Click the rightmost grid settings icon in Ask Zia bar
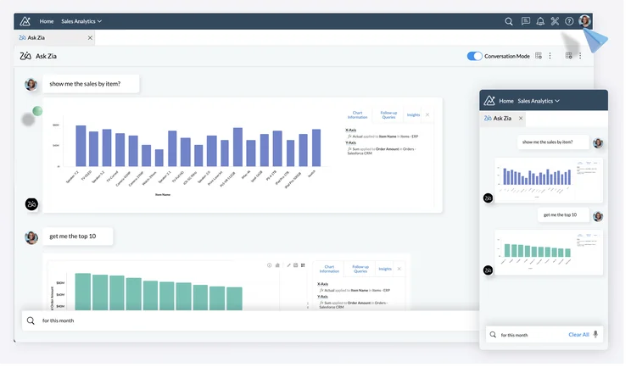Image resolution: width=631 pixels, height=373 pixels. click(568, 56)
